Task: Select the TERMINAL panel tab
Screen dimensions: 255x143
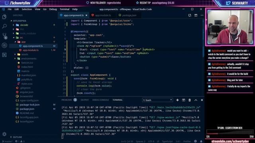Action: [x=118, y=100]
